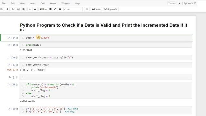This screenshot has width=206, height=116.
Task: Click the output text 31/3/2004
Action: pyautogui.click(x=26, y=50)
